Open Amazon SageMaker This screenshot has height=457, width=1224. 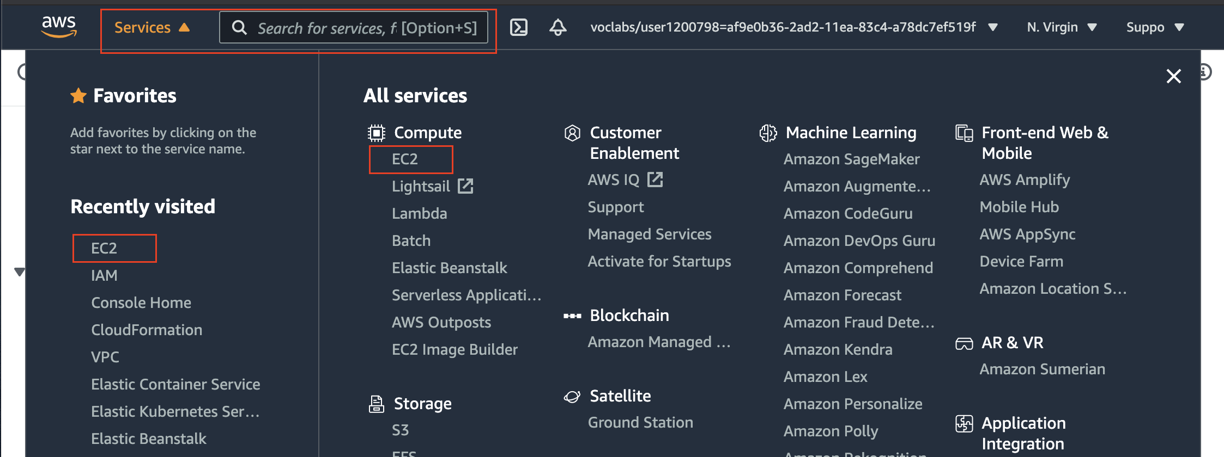pyautogui.click(x=851, y=159)
